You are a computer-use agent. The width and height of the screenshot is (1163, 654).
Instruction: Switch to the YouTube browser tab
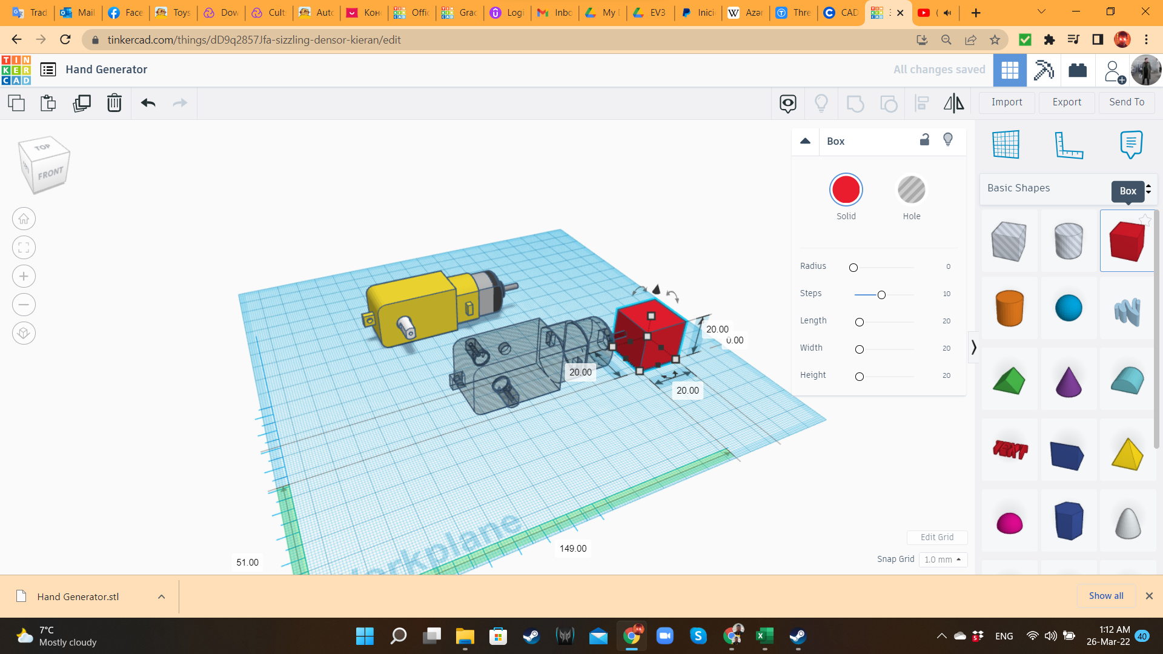tap(924, 13)
